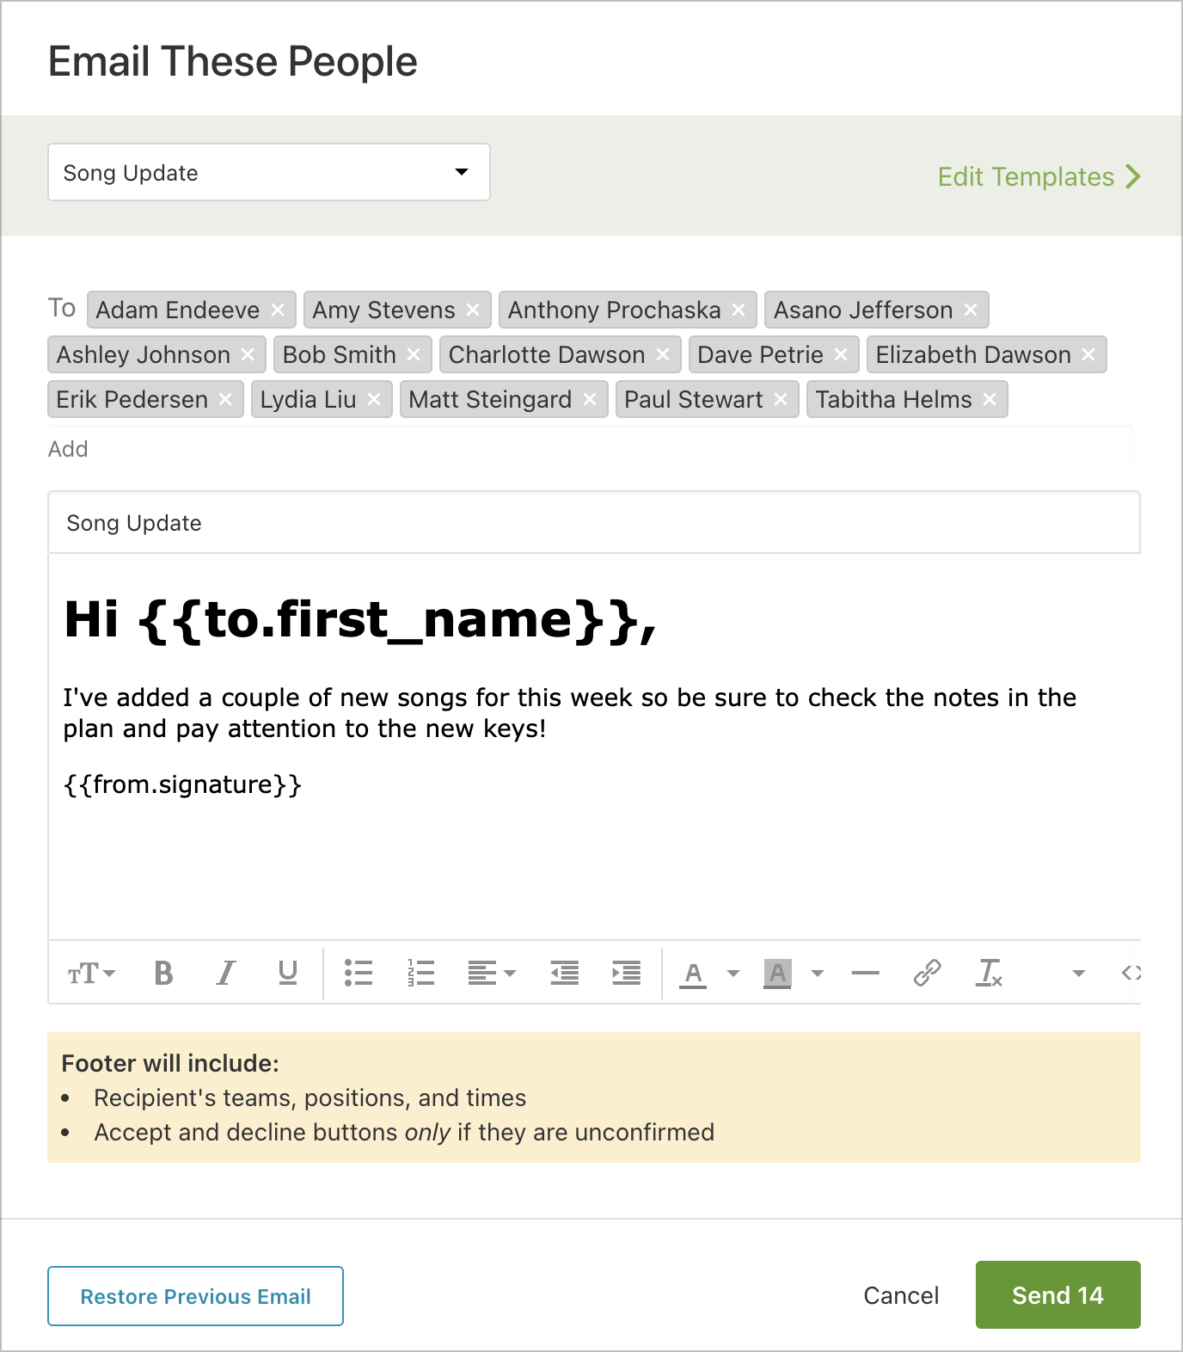Click the Tabitha Helms recipient name
The image size is (1183, 1352).
click(x=894, y=399)
